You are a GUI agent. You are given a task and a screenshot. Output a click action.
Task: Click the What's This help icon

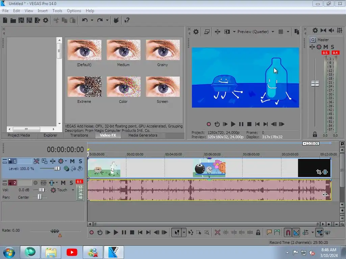click(x=127, y=21)
